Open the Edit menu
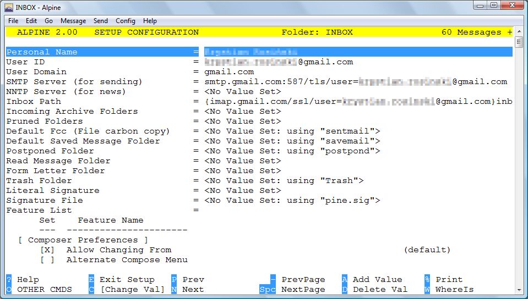Viewport: 528px width, 299px height. click(31, 21)
